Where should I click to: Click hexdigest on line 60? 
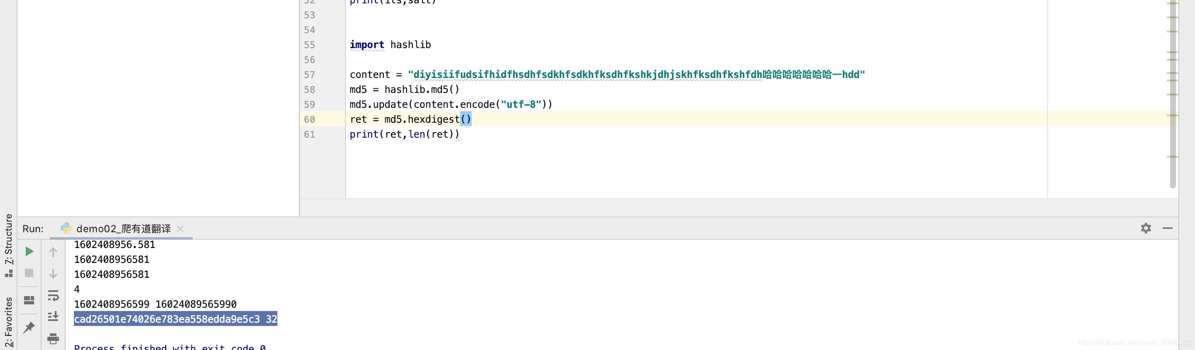coord(434,119)
